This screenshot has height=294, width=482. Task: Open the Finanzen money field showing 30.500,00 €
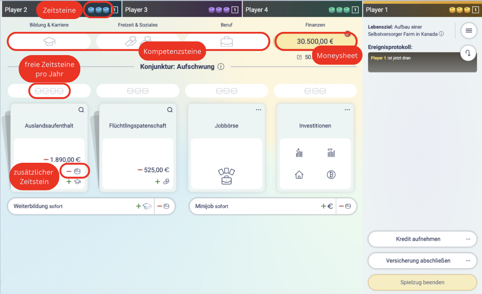tap(315, 41)
